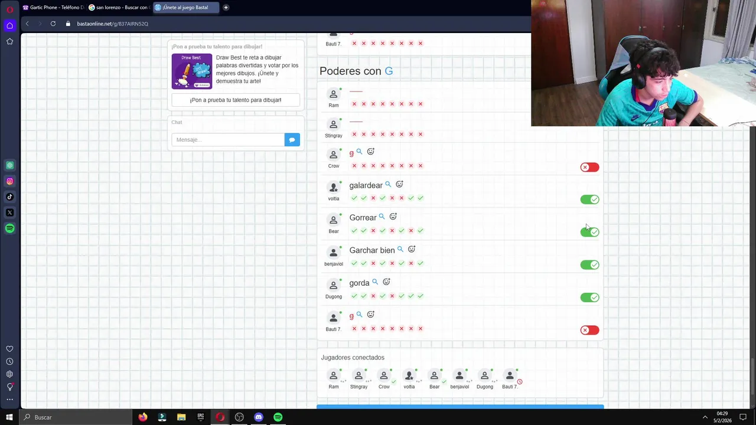React with emoji to Gorrear answer
Screen dimensions: 756x425
pos(393,217)
